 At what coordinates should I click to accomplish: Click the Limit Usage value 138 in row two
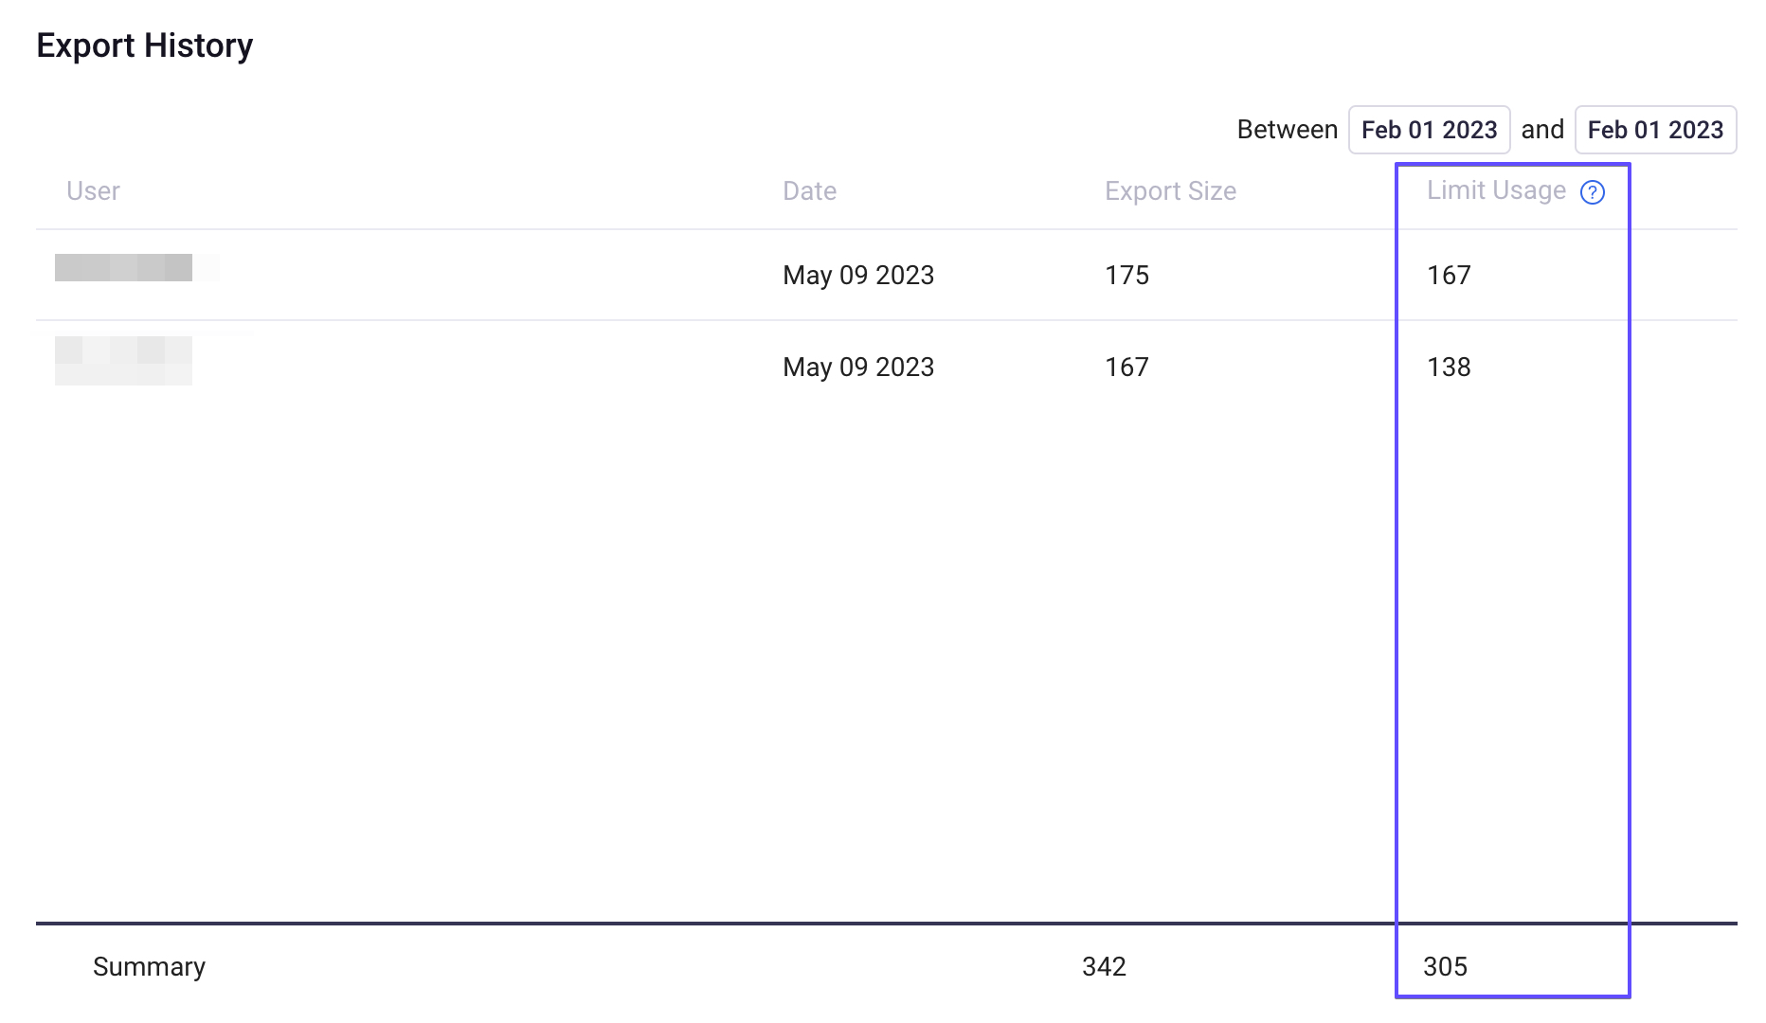click(x=1449, y=367)
